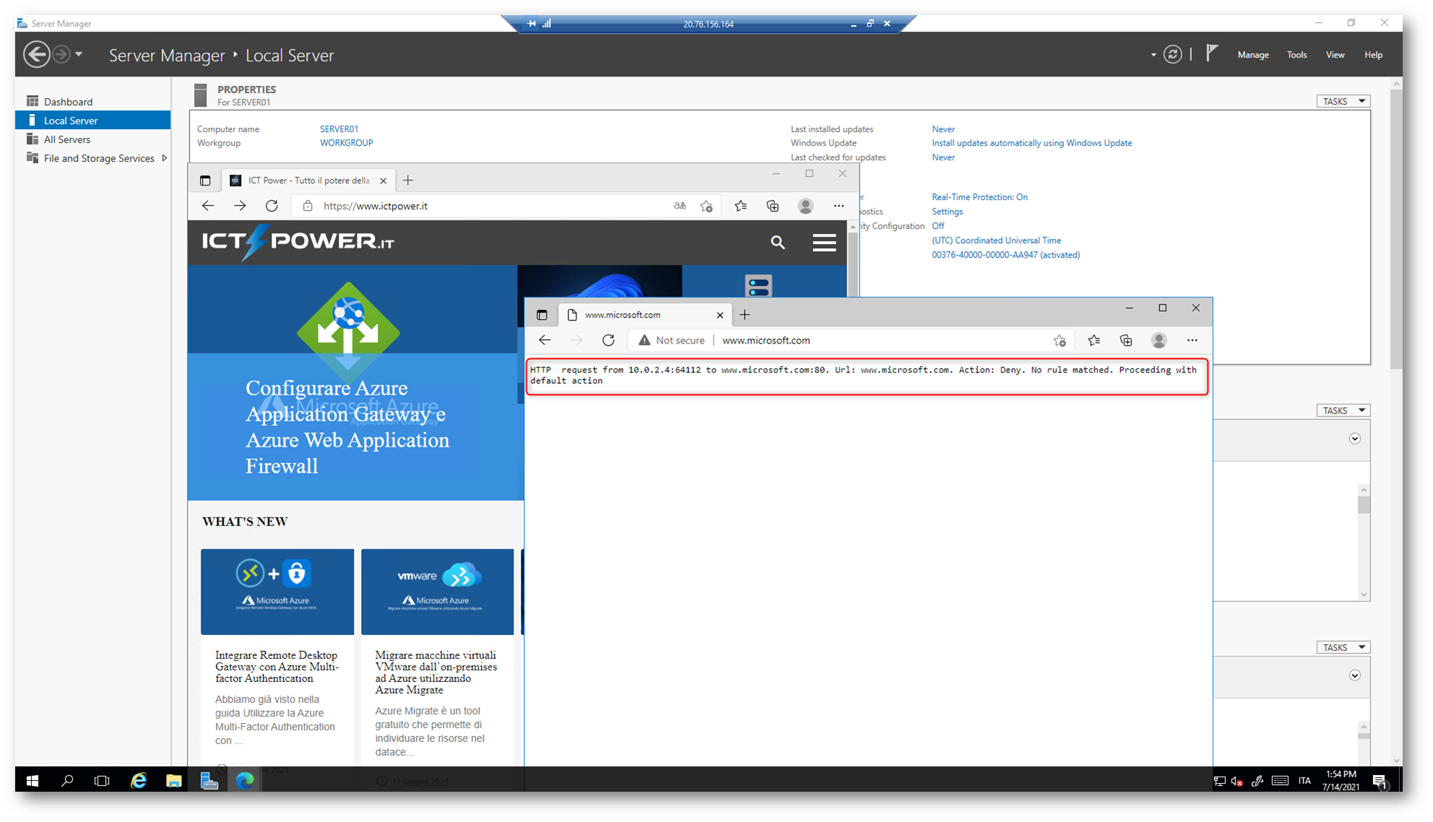Open Integrare Remote Desktop Gateway article thumbnail
This screenshot has width=1433, height=822.
(277, 592)
